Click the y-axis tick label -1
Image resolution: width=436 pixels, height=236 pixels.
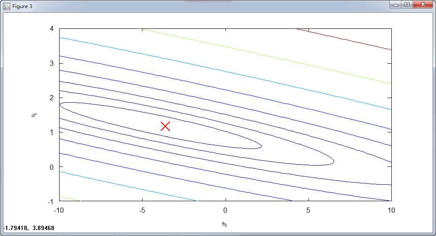coord(50,202)
